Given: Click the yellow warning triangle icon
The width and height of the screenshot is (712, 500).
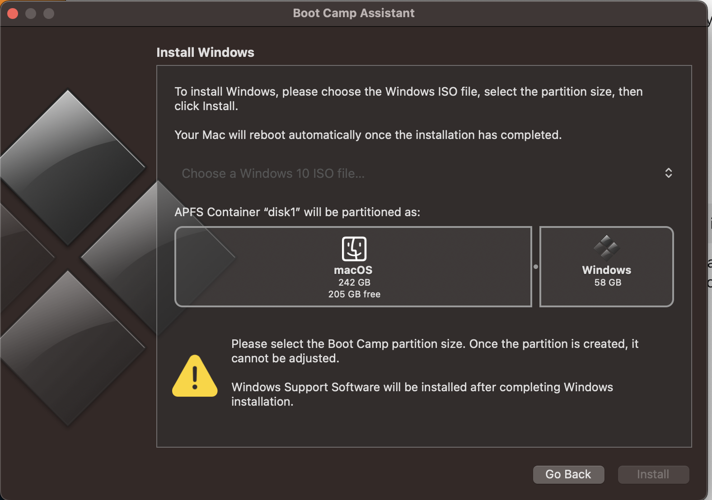Looking at the screenshot, I should [195, 376].
